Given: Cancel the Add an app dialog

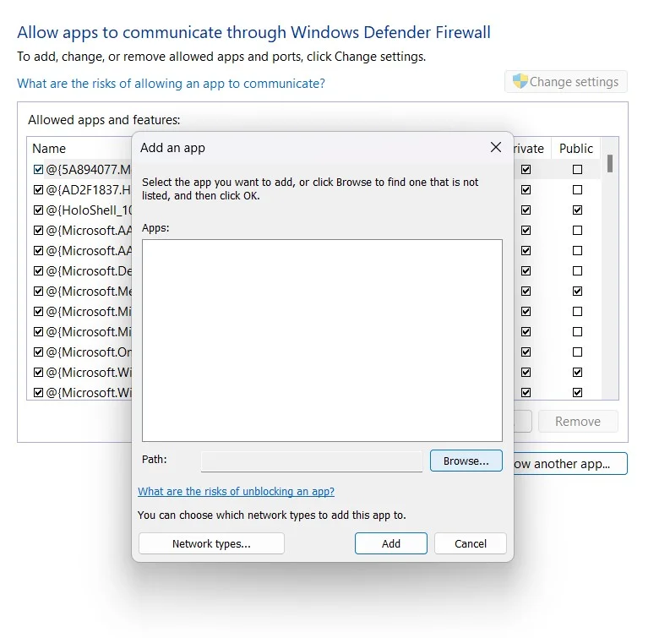Looking at the screenshot, I should click(x=470, y=543).
